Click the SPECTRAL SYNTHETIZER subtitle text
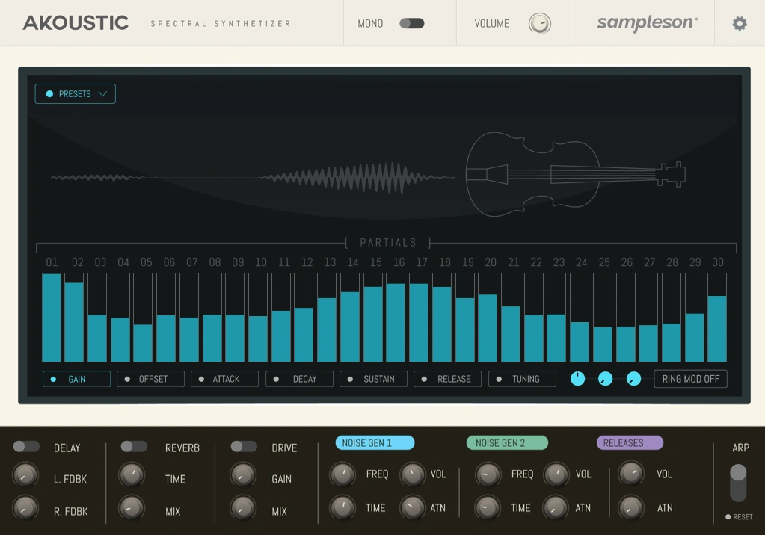The width and height of the screenshot is (765, 535). tap(221, 23)
